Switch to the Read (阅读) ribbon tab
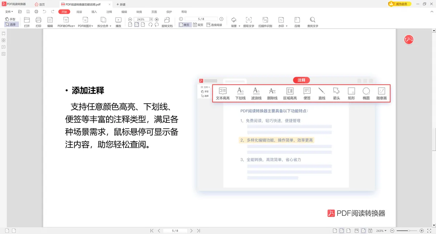The image size is (436, 234). click(79, 12)
